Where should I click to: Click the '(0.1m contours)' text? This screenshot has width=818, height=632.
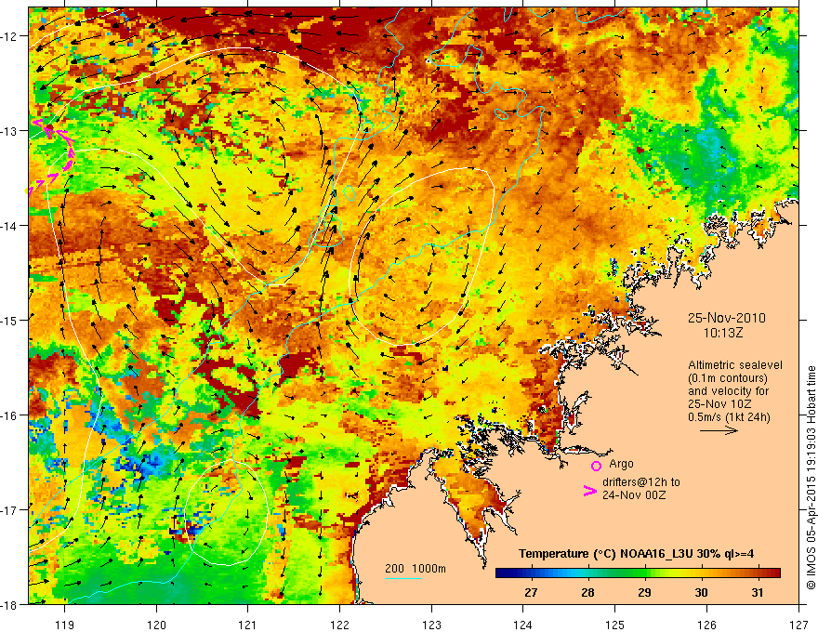coord(728,378)
